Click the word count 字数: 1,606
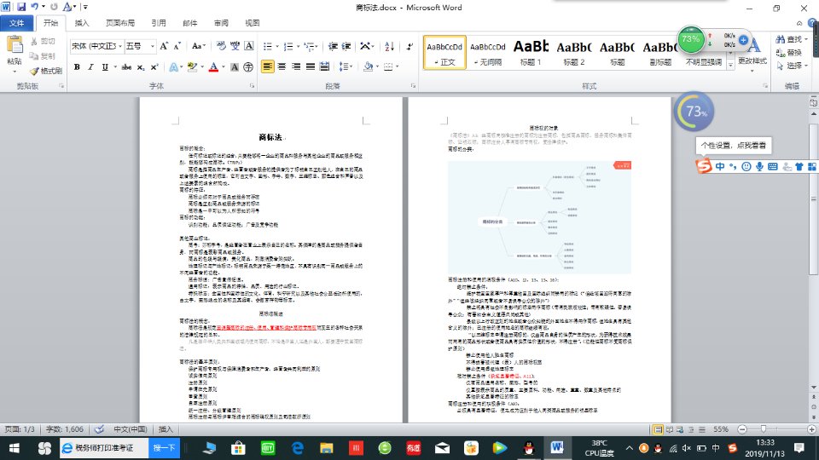 pyautogui.click(x=65, y=429)
